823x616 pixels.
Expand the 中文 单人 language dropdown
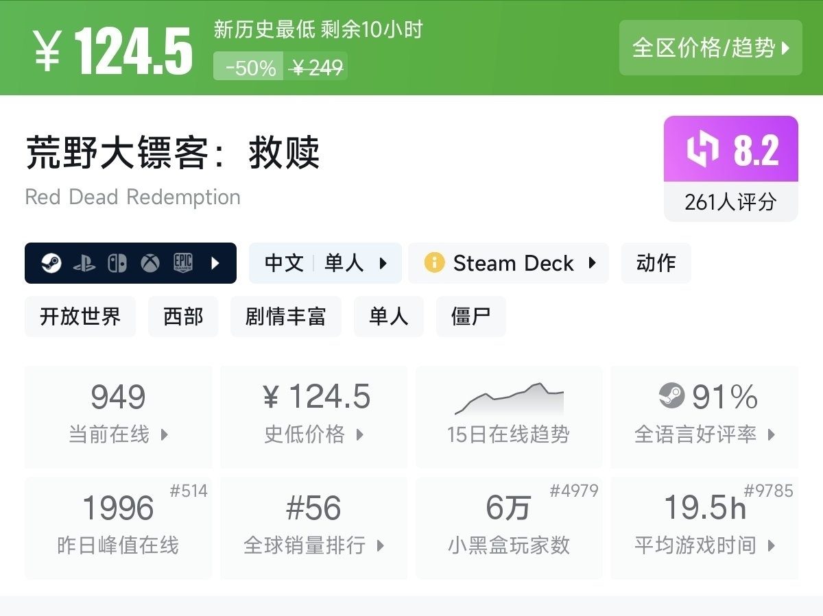tap(383, 263)
